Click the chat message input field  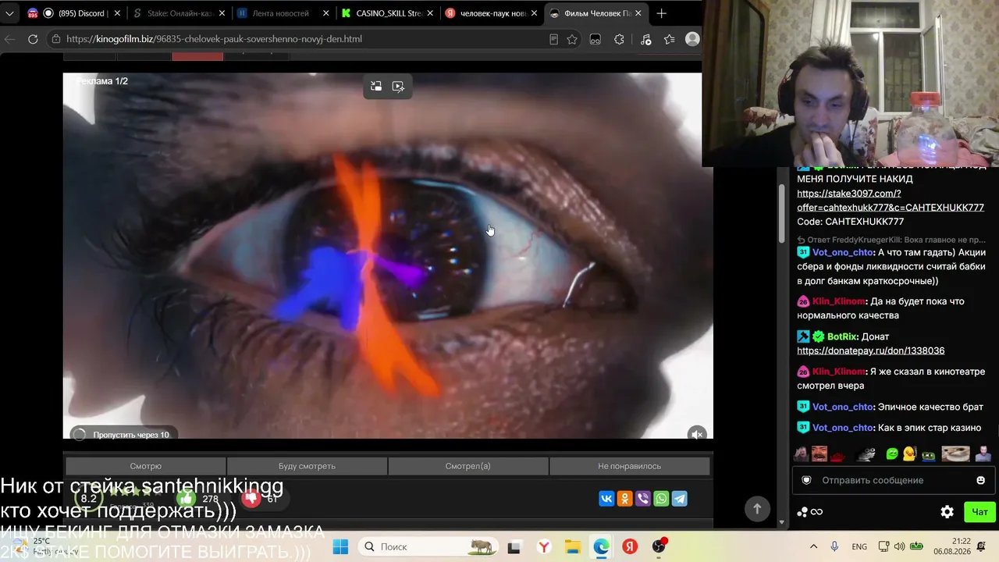click(x=892, y=480)
